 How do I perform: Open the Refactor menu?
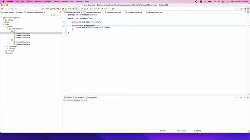point(38,2)
